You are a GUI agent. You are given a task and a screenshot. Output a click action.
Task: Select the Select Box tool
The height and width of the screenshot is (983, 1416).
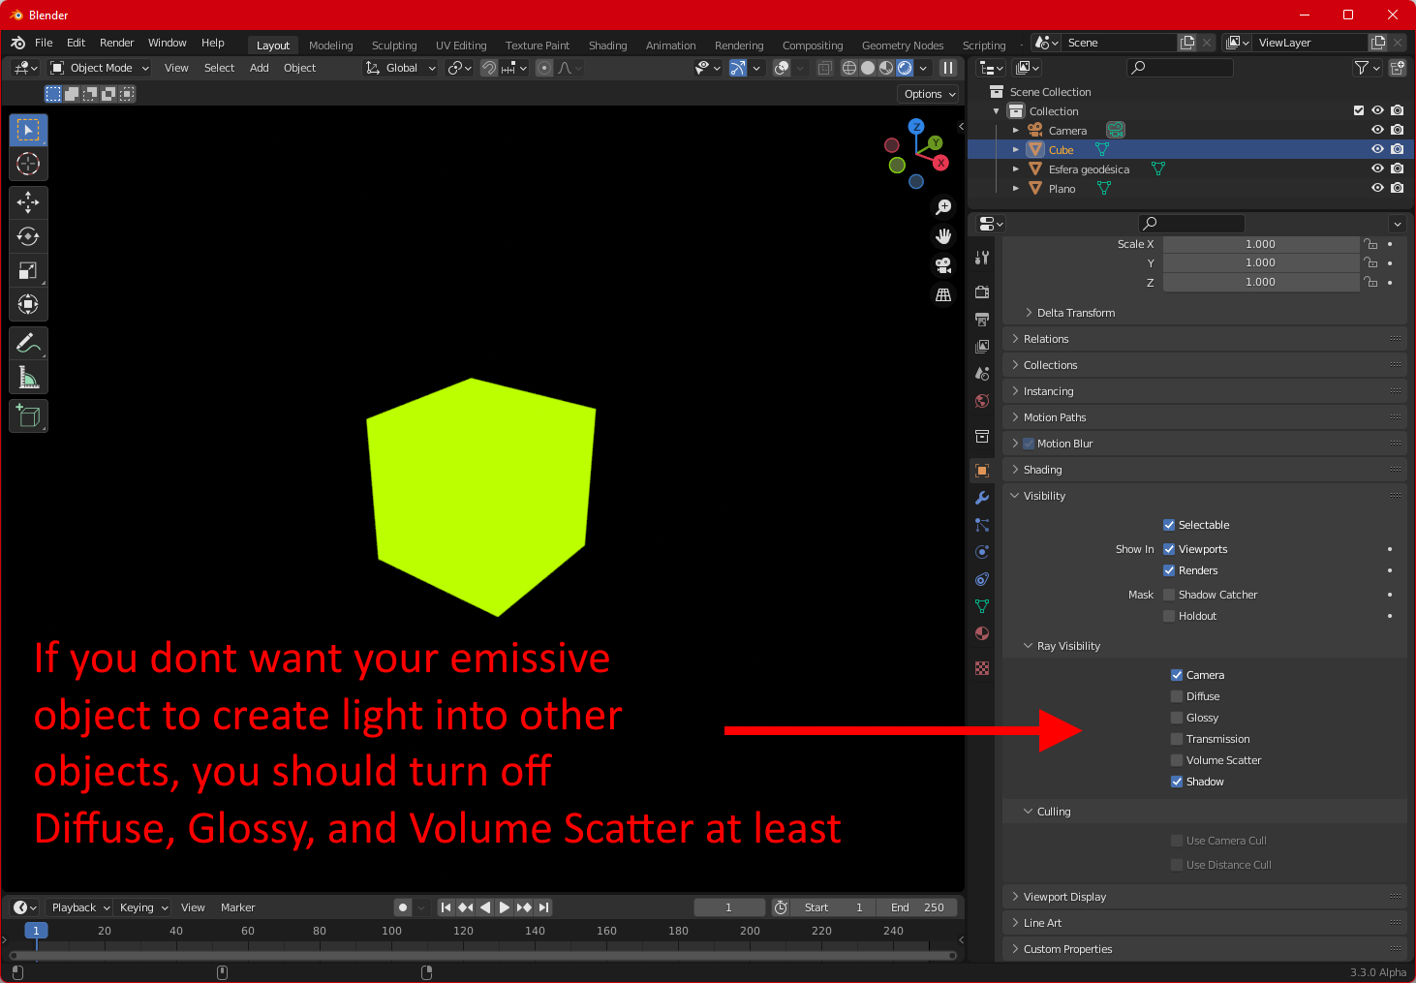(28, 130)
